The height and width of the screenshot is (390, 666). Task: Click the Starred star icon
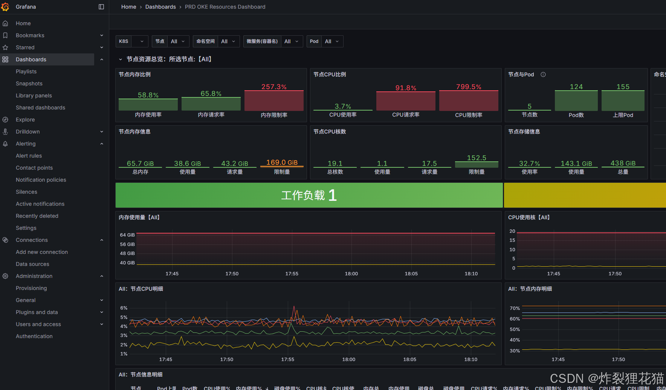[5, 47]
